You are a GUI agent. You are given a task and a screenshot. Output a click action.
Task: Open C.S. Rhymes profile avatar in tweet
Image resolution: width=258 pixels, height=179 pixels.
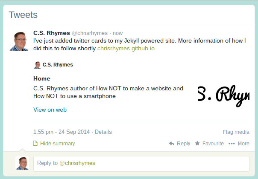[19, 41]
